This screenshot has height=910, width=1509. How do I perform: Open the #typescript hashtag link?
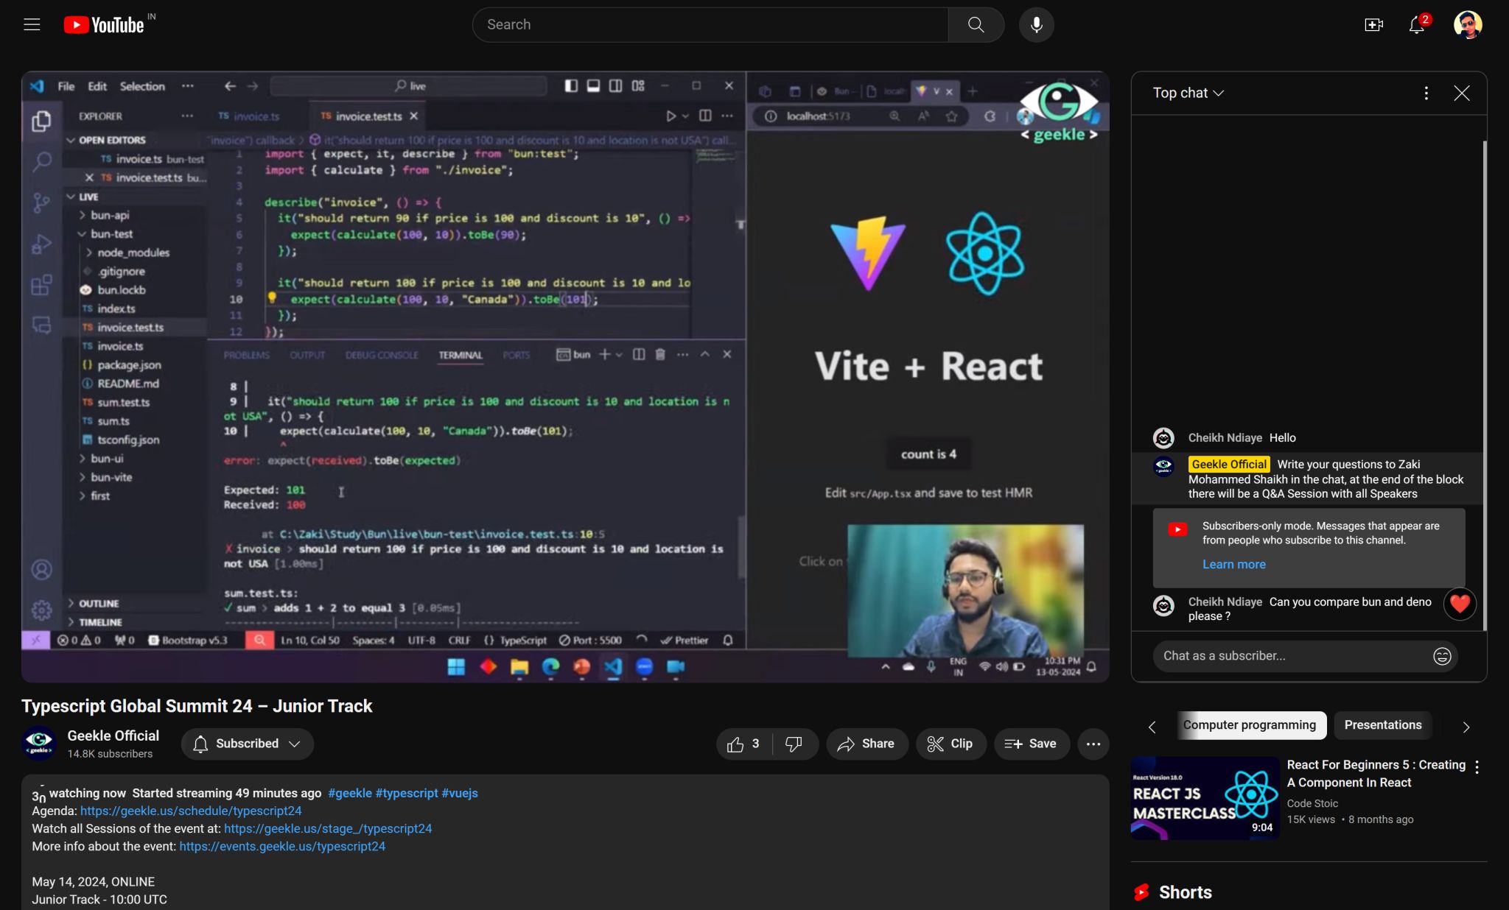point(407,793)
